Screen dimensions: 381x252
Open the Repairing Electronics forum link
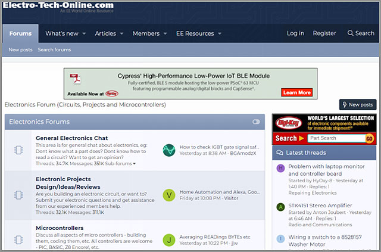click(x=313, y=192)
